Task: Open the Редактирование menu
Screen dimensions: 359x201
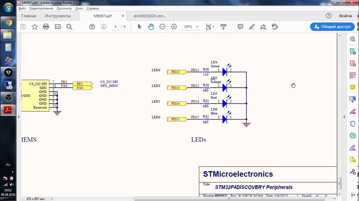Action: coord(41,8)
